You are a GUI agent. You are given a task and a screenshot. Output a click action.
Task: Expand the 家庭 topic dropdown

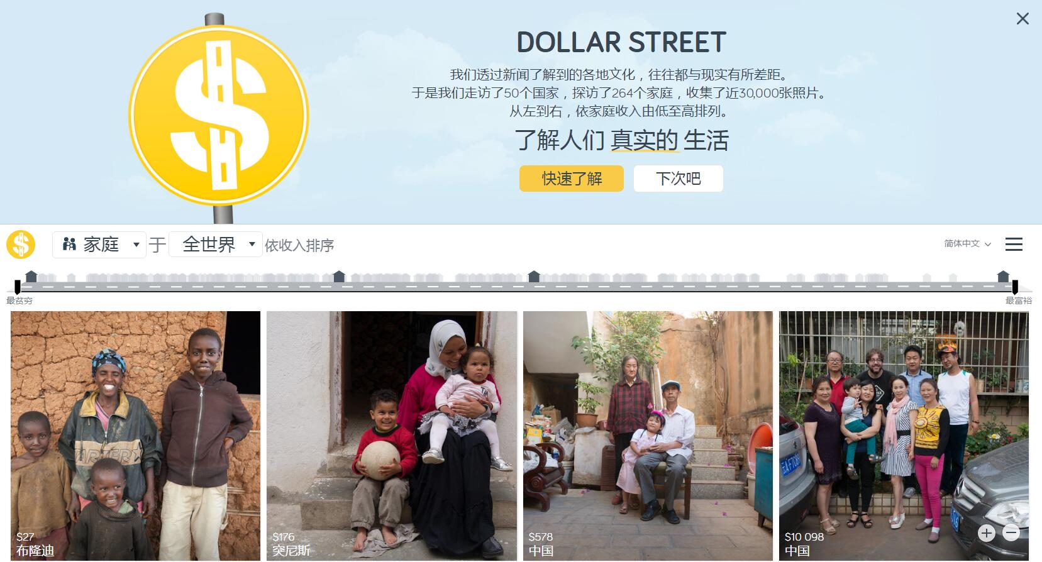99,245
